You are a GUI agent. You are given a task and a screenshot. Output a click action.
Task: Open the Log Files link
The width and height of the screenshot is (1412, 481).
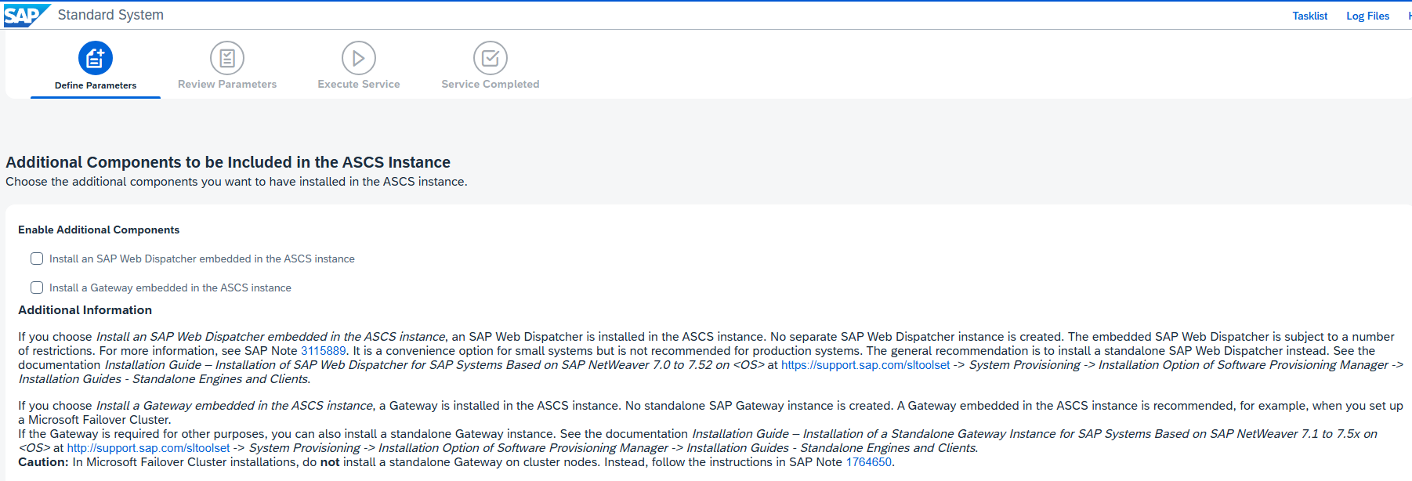(x=1368, y=16)
